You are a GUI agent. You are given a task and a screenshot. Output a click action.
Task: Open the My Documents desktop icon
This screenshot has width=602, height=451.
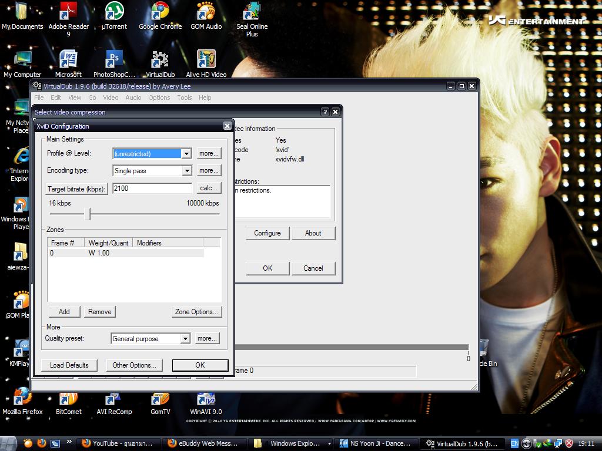coord(22,15)
